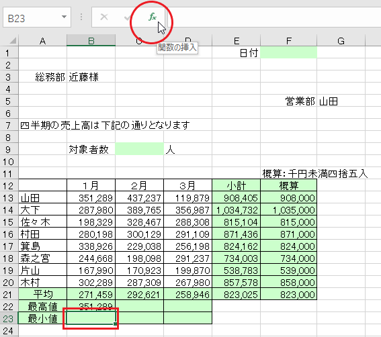The image size is (381, 337).
Task: Click the 近藤様 cell
Action: (91, 77)
